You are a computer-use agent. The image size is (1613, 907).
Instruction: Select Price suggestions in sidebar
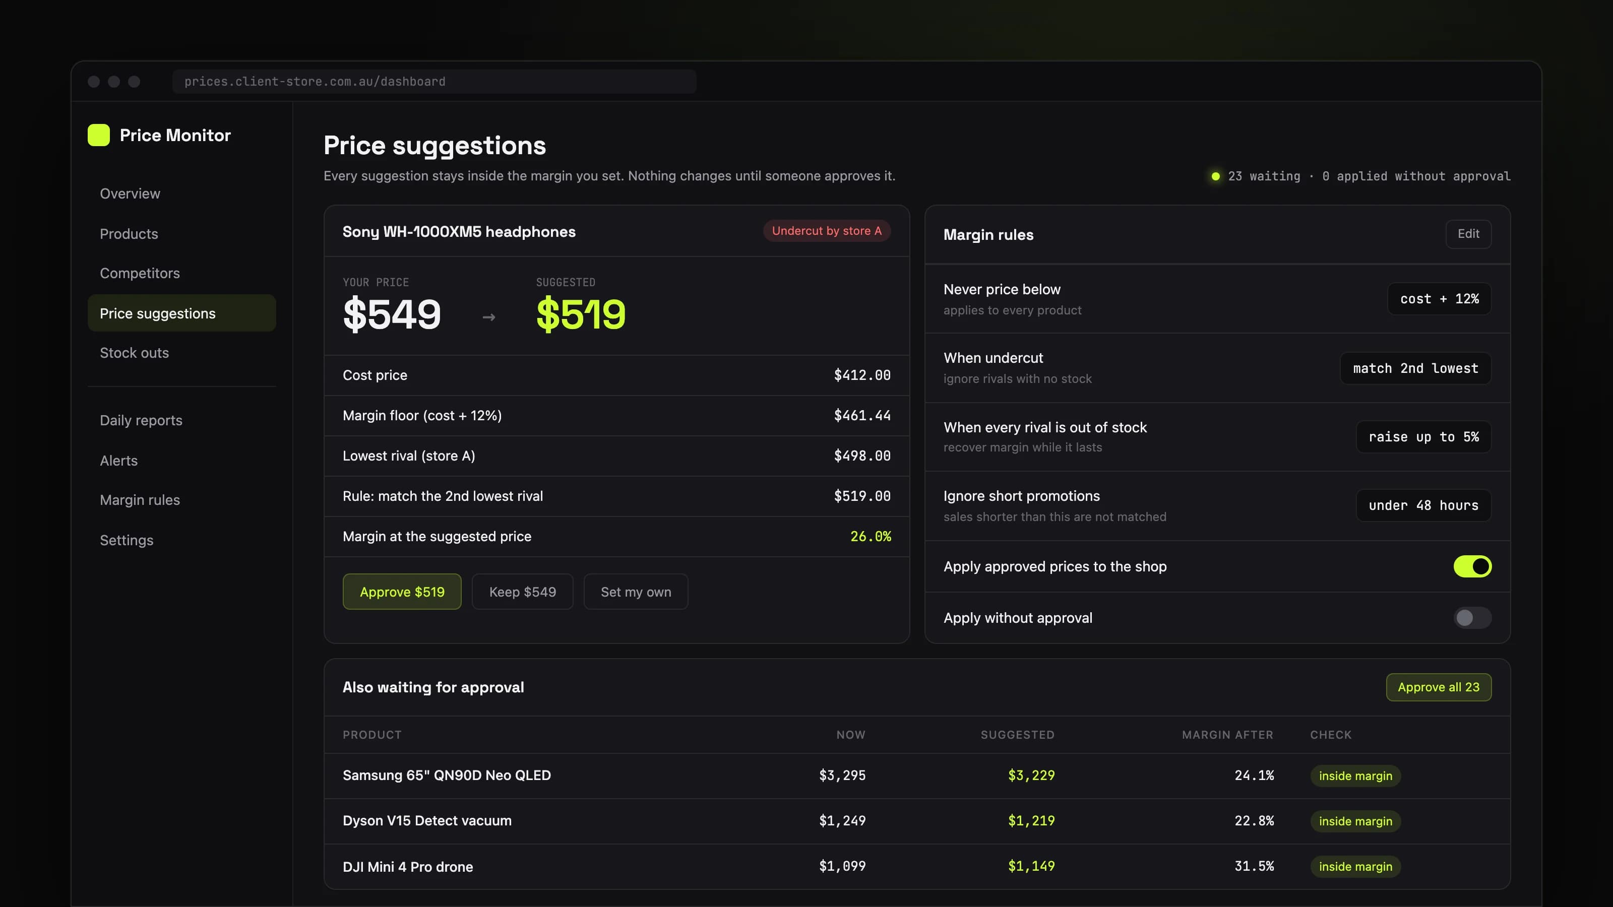click(181, 313)
